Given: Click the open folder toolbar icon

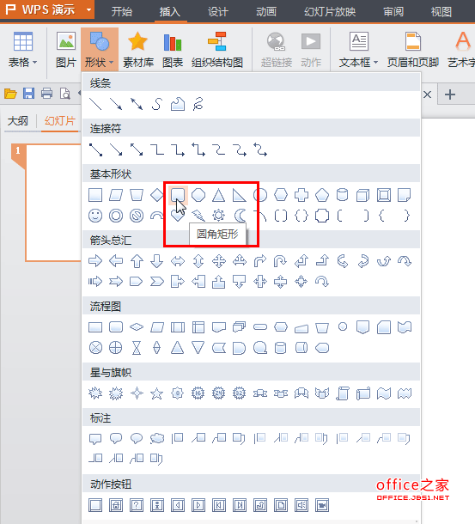Looking at the screenshot, I should [x=10, y=94].
